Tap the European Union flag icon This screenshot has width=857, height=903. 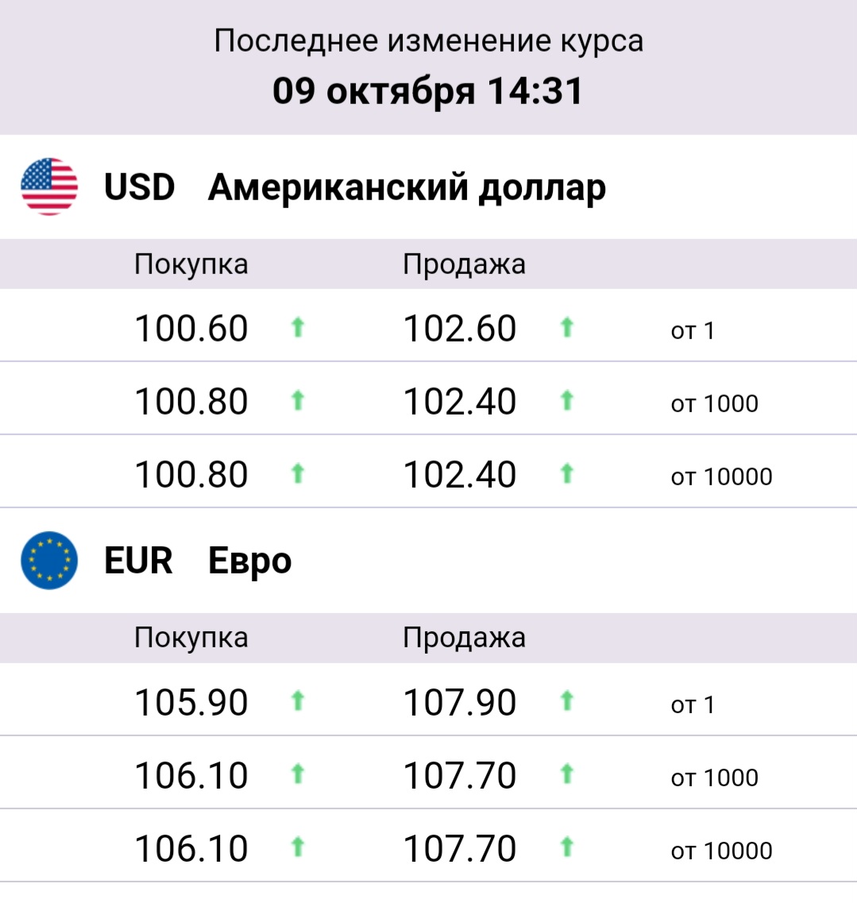[x=49, y=561]
